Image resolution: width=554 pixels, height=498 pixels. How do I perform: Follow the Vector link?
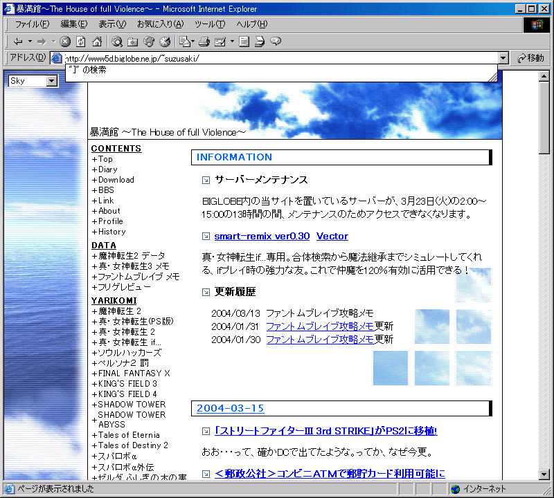(x=332, y=236)
